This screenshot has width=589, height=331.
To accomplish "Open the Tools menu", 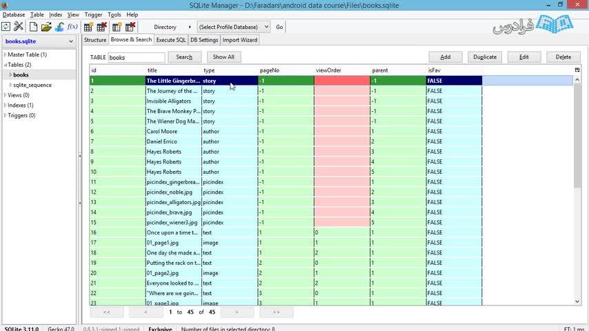I will point(114,14).
